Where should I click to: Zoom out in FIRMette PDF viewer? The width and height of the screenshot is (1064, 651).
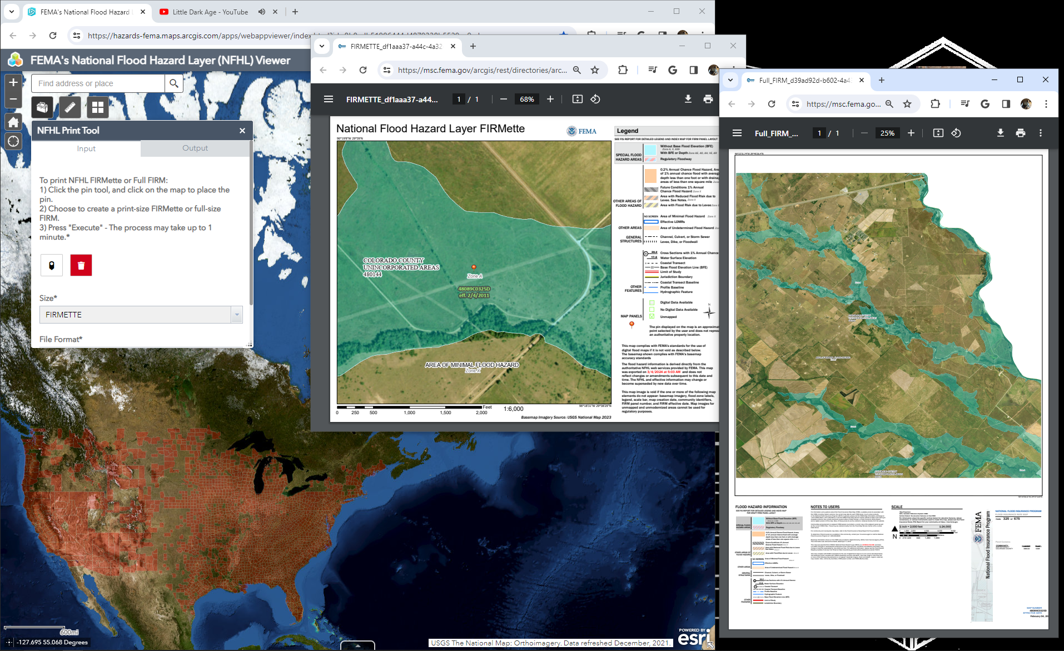504,99
